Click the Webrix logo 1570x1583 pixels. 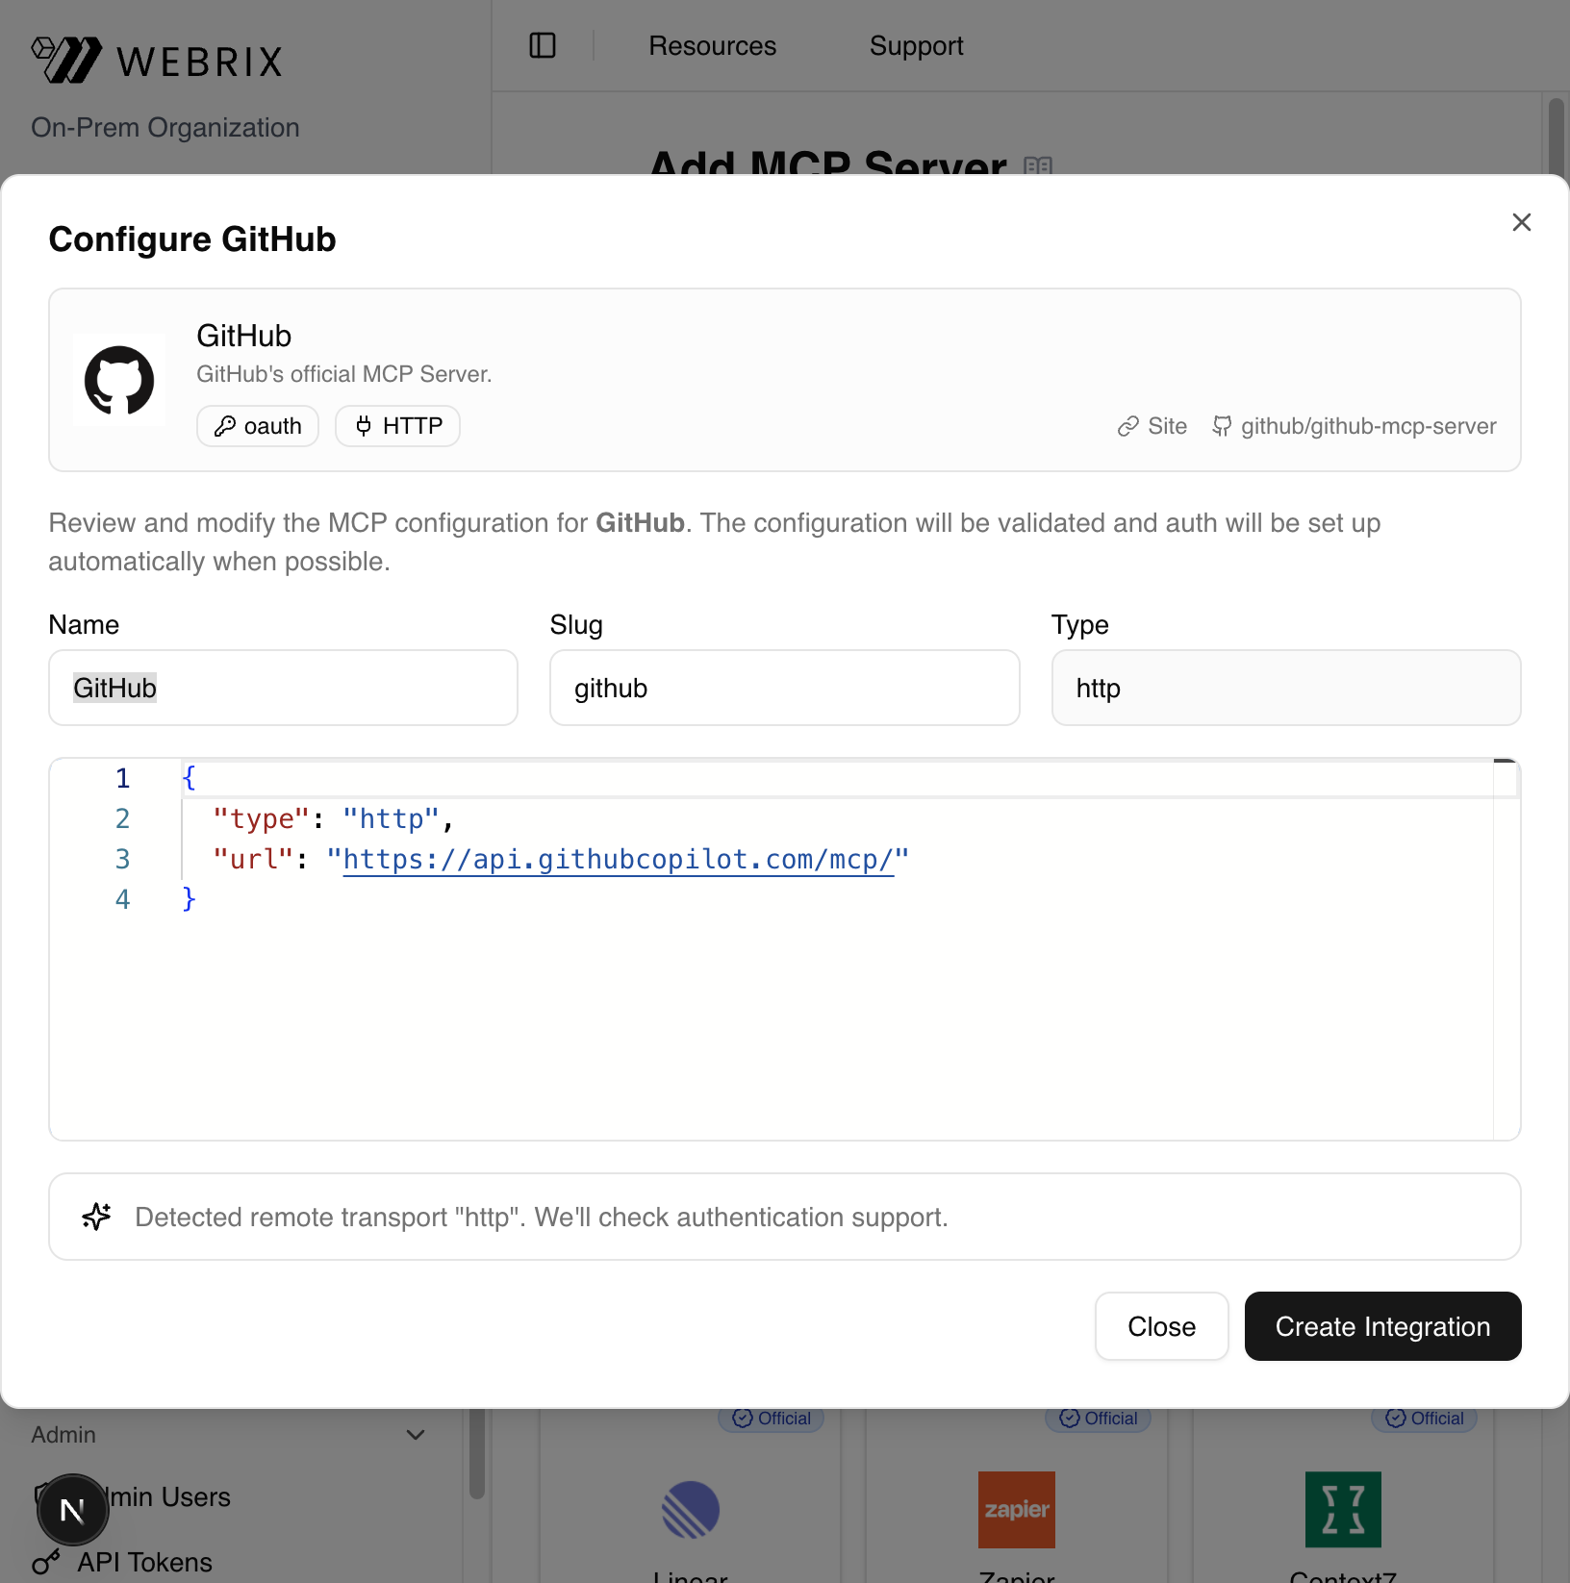tap(157, 61)
